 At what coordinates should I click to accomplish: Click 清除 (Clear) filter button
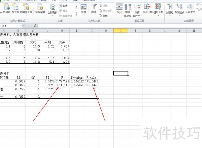tap(103, 6)
